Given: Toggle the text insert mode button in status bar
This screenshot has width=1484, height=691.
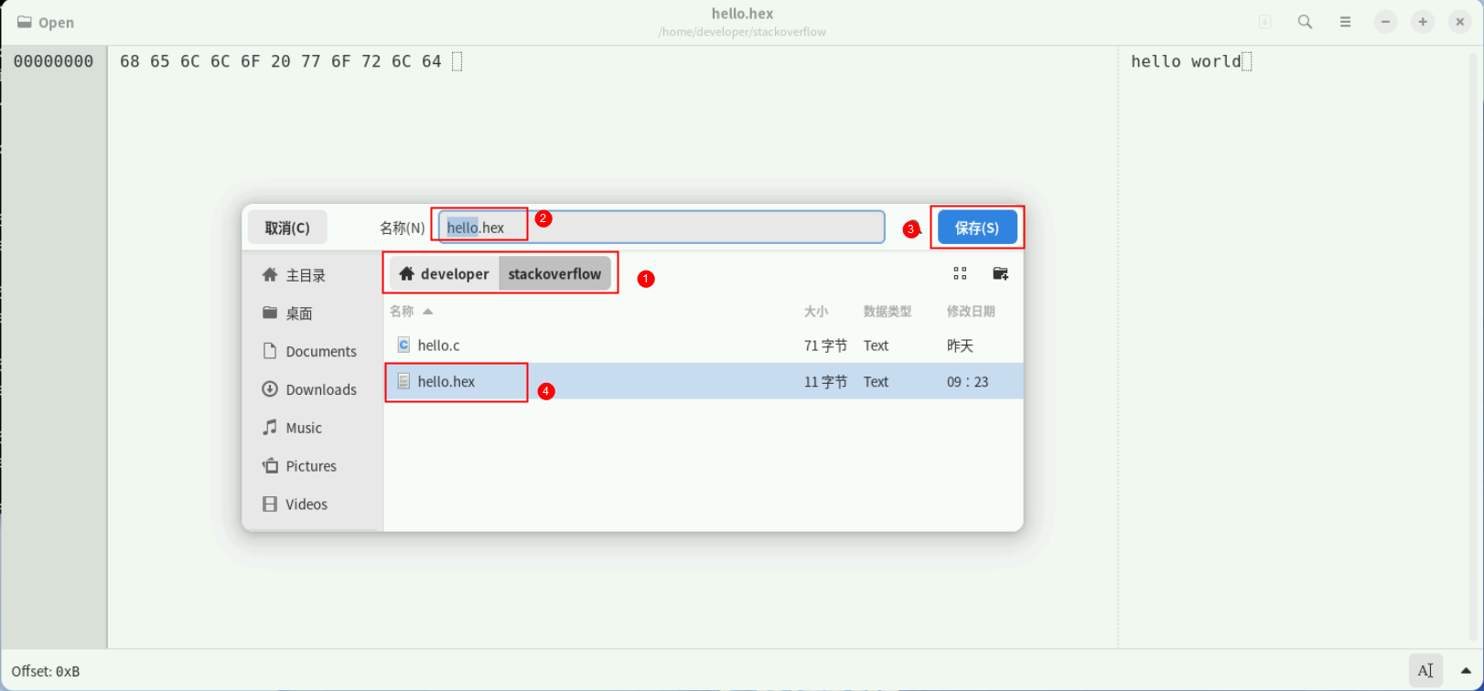Looking at the screenshot, I should tap(1426, 671).
